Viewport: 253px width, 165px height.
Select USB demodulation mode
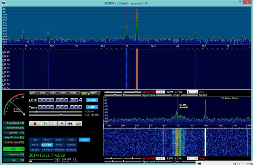[75, 93]
